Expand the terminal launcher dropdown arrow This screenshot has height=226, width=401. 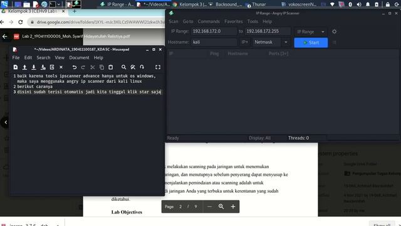pos(58,4)
